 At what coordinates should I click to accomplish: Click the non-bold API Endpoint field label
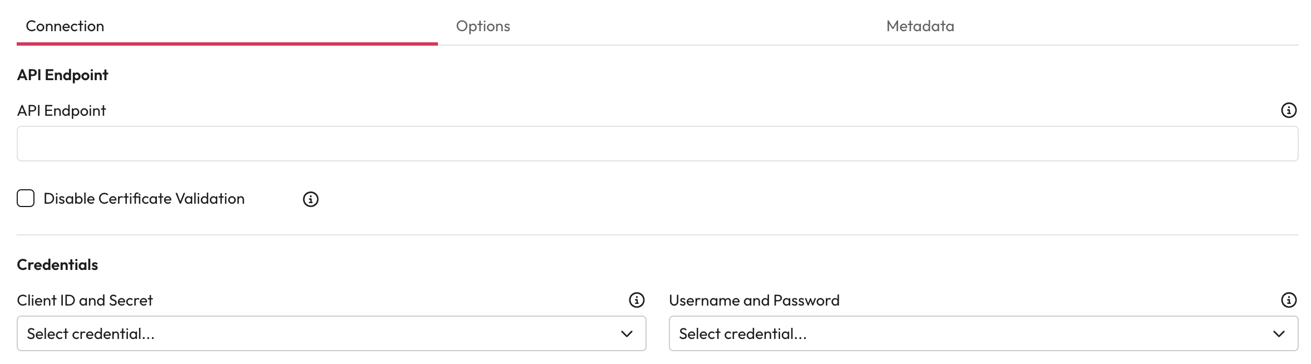(x=61, y=110)
